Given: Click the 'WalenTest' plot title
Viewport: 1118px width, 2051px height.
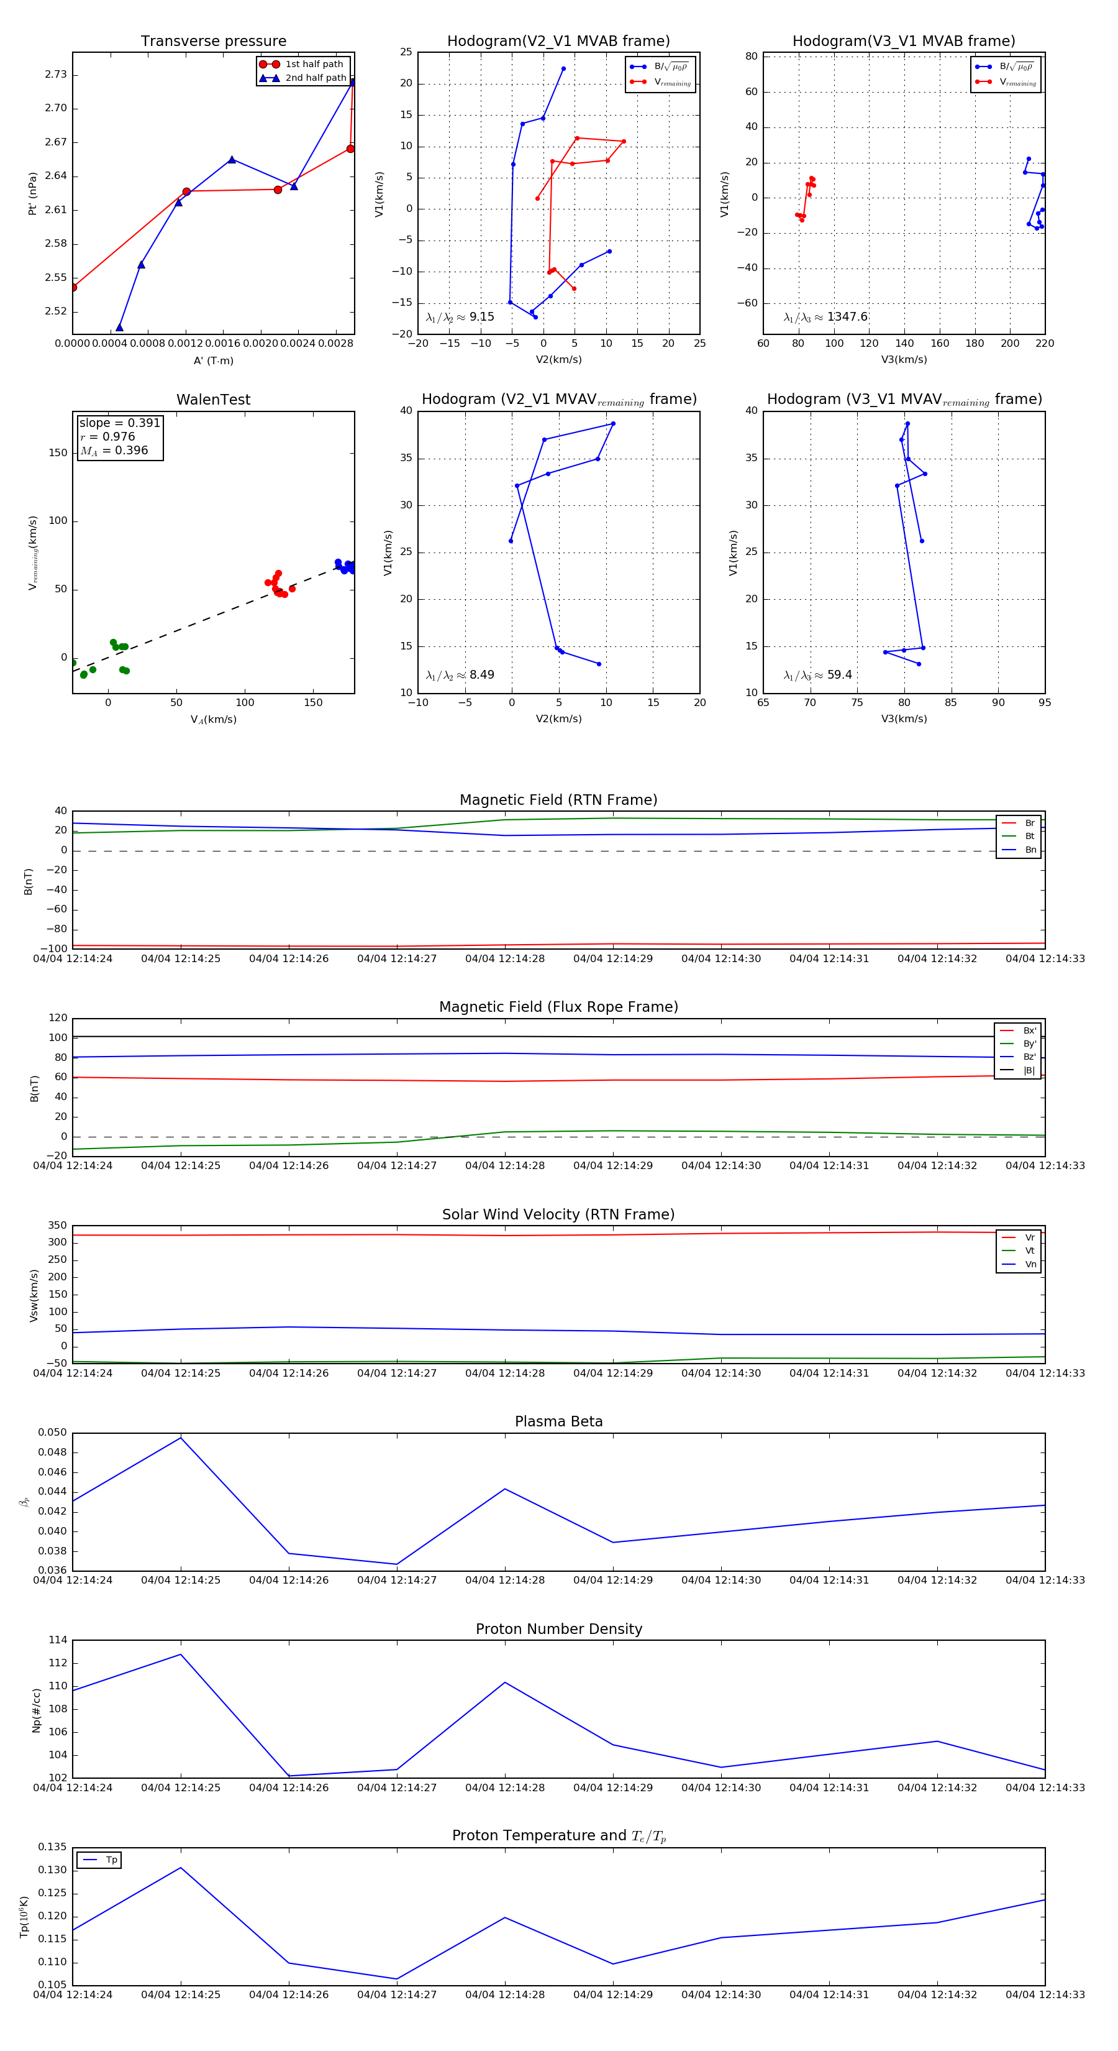Looking at the screenshot, I should coord(213,400).
